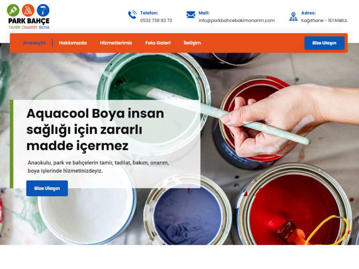Click the Aquacool Boya hero headline
This screenshot has height=269, width=359.
pos(95,130)
